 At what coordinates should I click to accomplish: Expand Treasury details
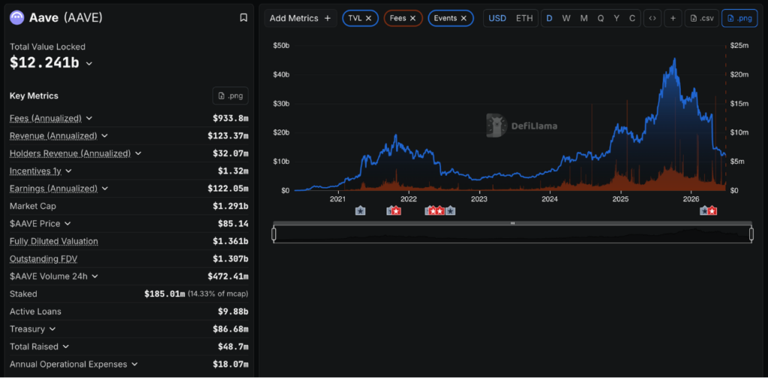pos(52,329)
